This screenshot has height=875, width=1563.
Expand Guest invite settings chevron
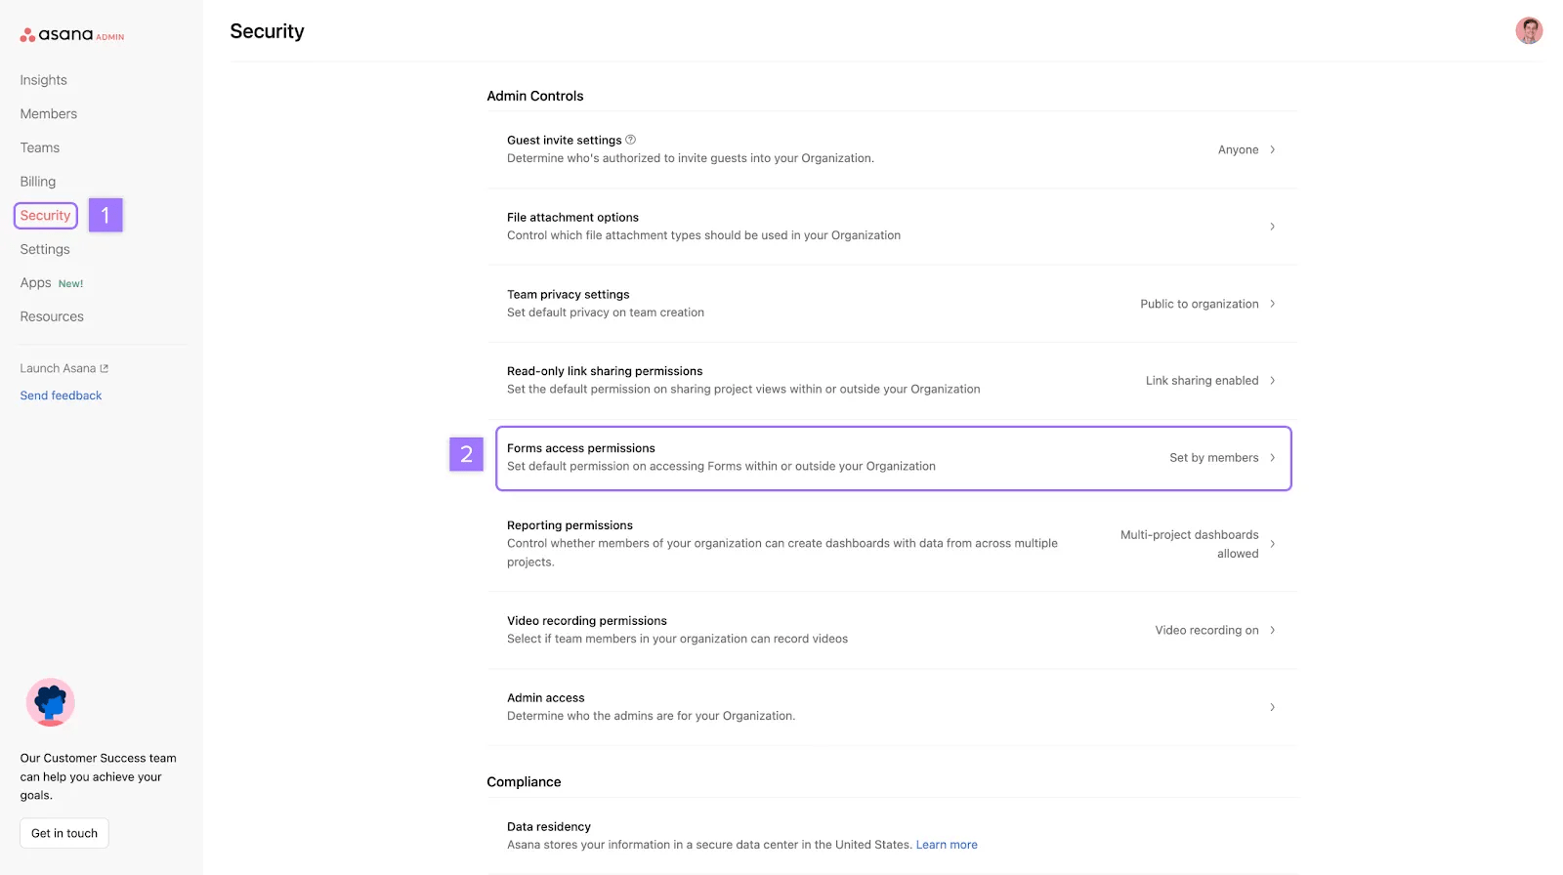point(1272,149)
